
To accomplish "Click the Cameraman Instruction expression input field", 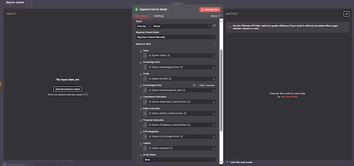I will [180, 102].
